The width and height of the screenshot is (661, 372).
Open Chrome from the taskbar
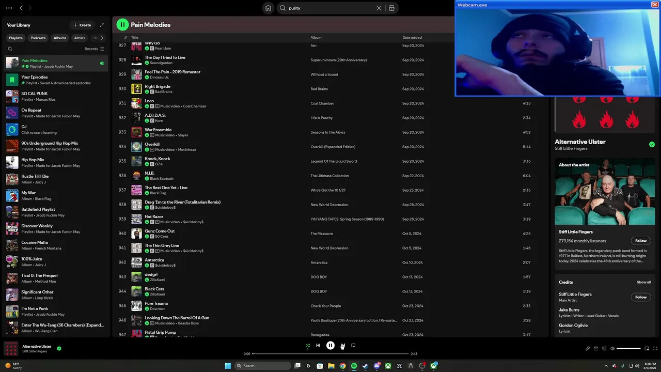[x=342, y=366]
